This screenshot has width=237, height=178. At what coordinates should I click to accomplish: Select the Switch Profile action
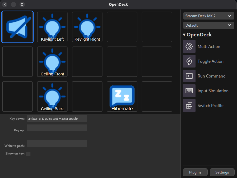click(189, 105)
